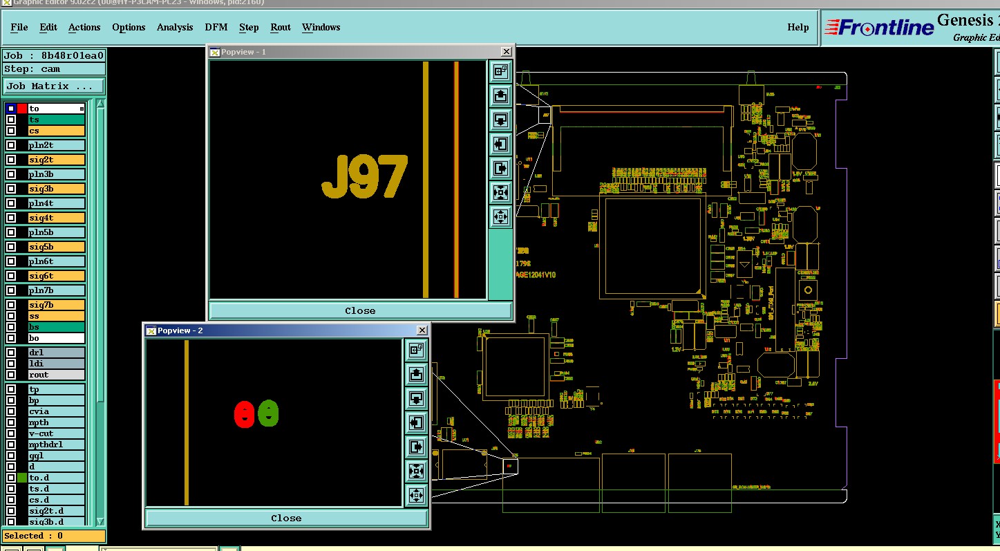The height and width of the screenshot is (551, 1000).
Task: Toggle the 'drl' layer checkbox
Action: (11, 353)
